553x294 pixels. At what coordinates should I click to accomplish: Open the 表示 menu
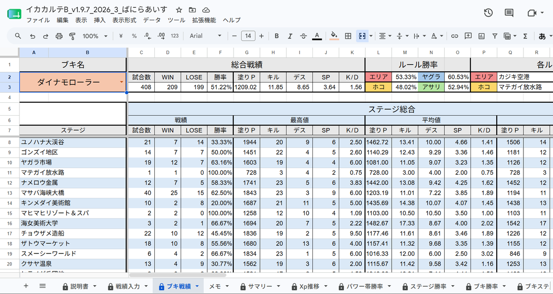[81, 20]
